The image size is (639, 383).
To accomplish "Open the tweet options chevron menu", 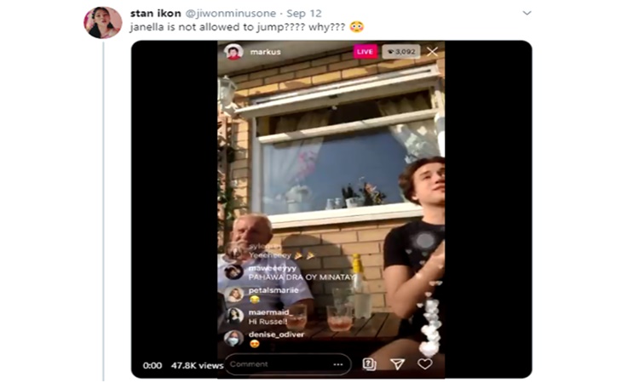I will 527,13.
